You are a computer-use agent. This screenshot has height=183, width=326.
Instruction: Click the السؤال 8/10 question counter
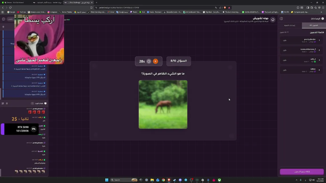tap(179, 61)
